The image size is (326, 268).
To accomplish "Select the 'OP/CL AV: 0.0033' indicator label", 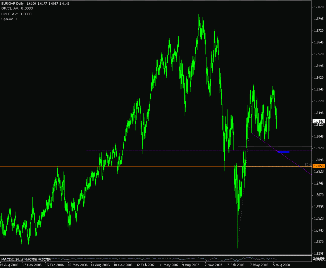I will tap(17, 8).
